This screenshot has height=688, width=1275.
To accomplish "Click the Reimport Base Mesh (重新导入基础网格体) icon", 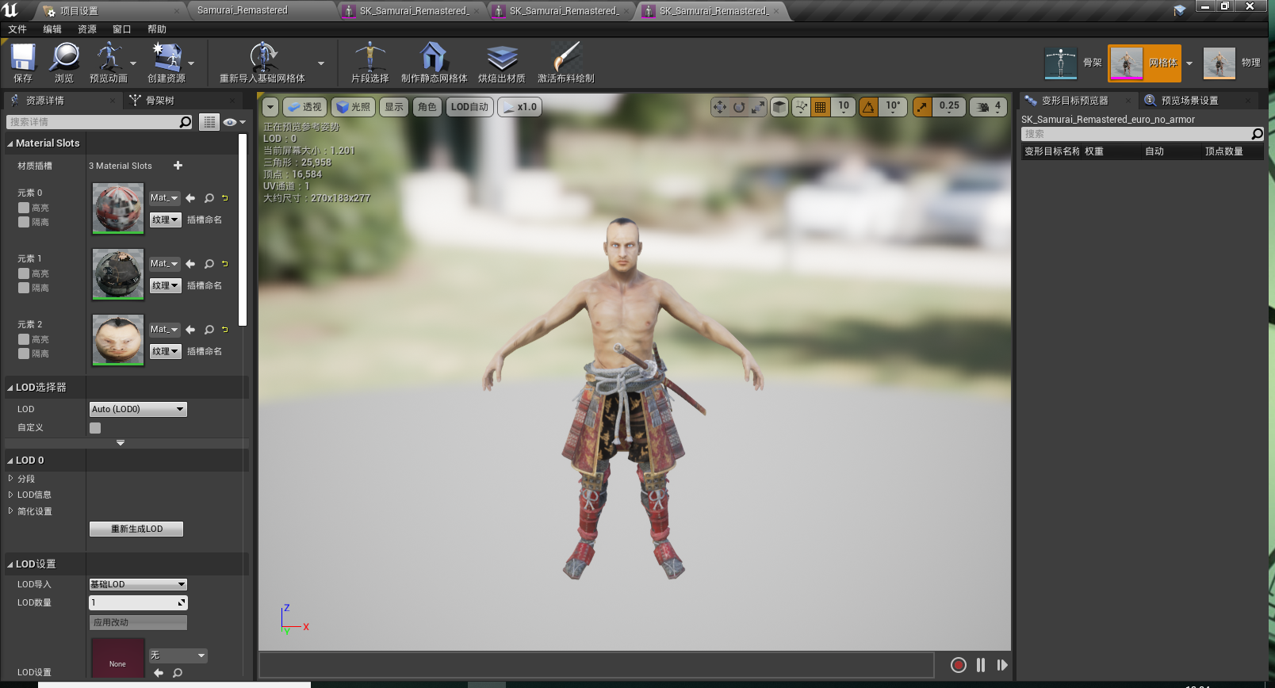I will click(x=262, y=59).
